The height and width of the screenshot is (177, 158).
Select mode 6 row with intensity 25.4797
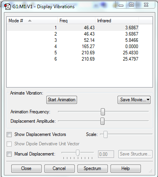(x=73, y=59)
